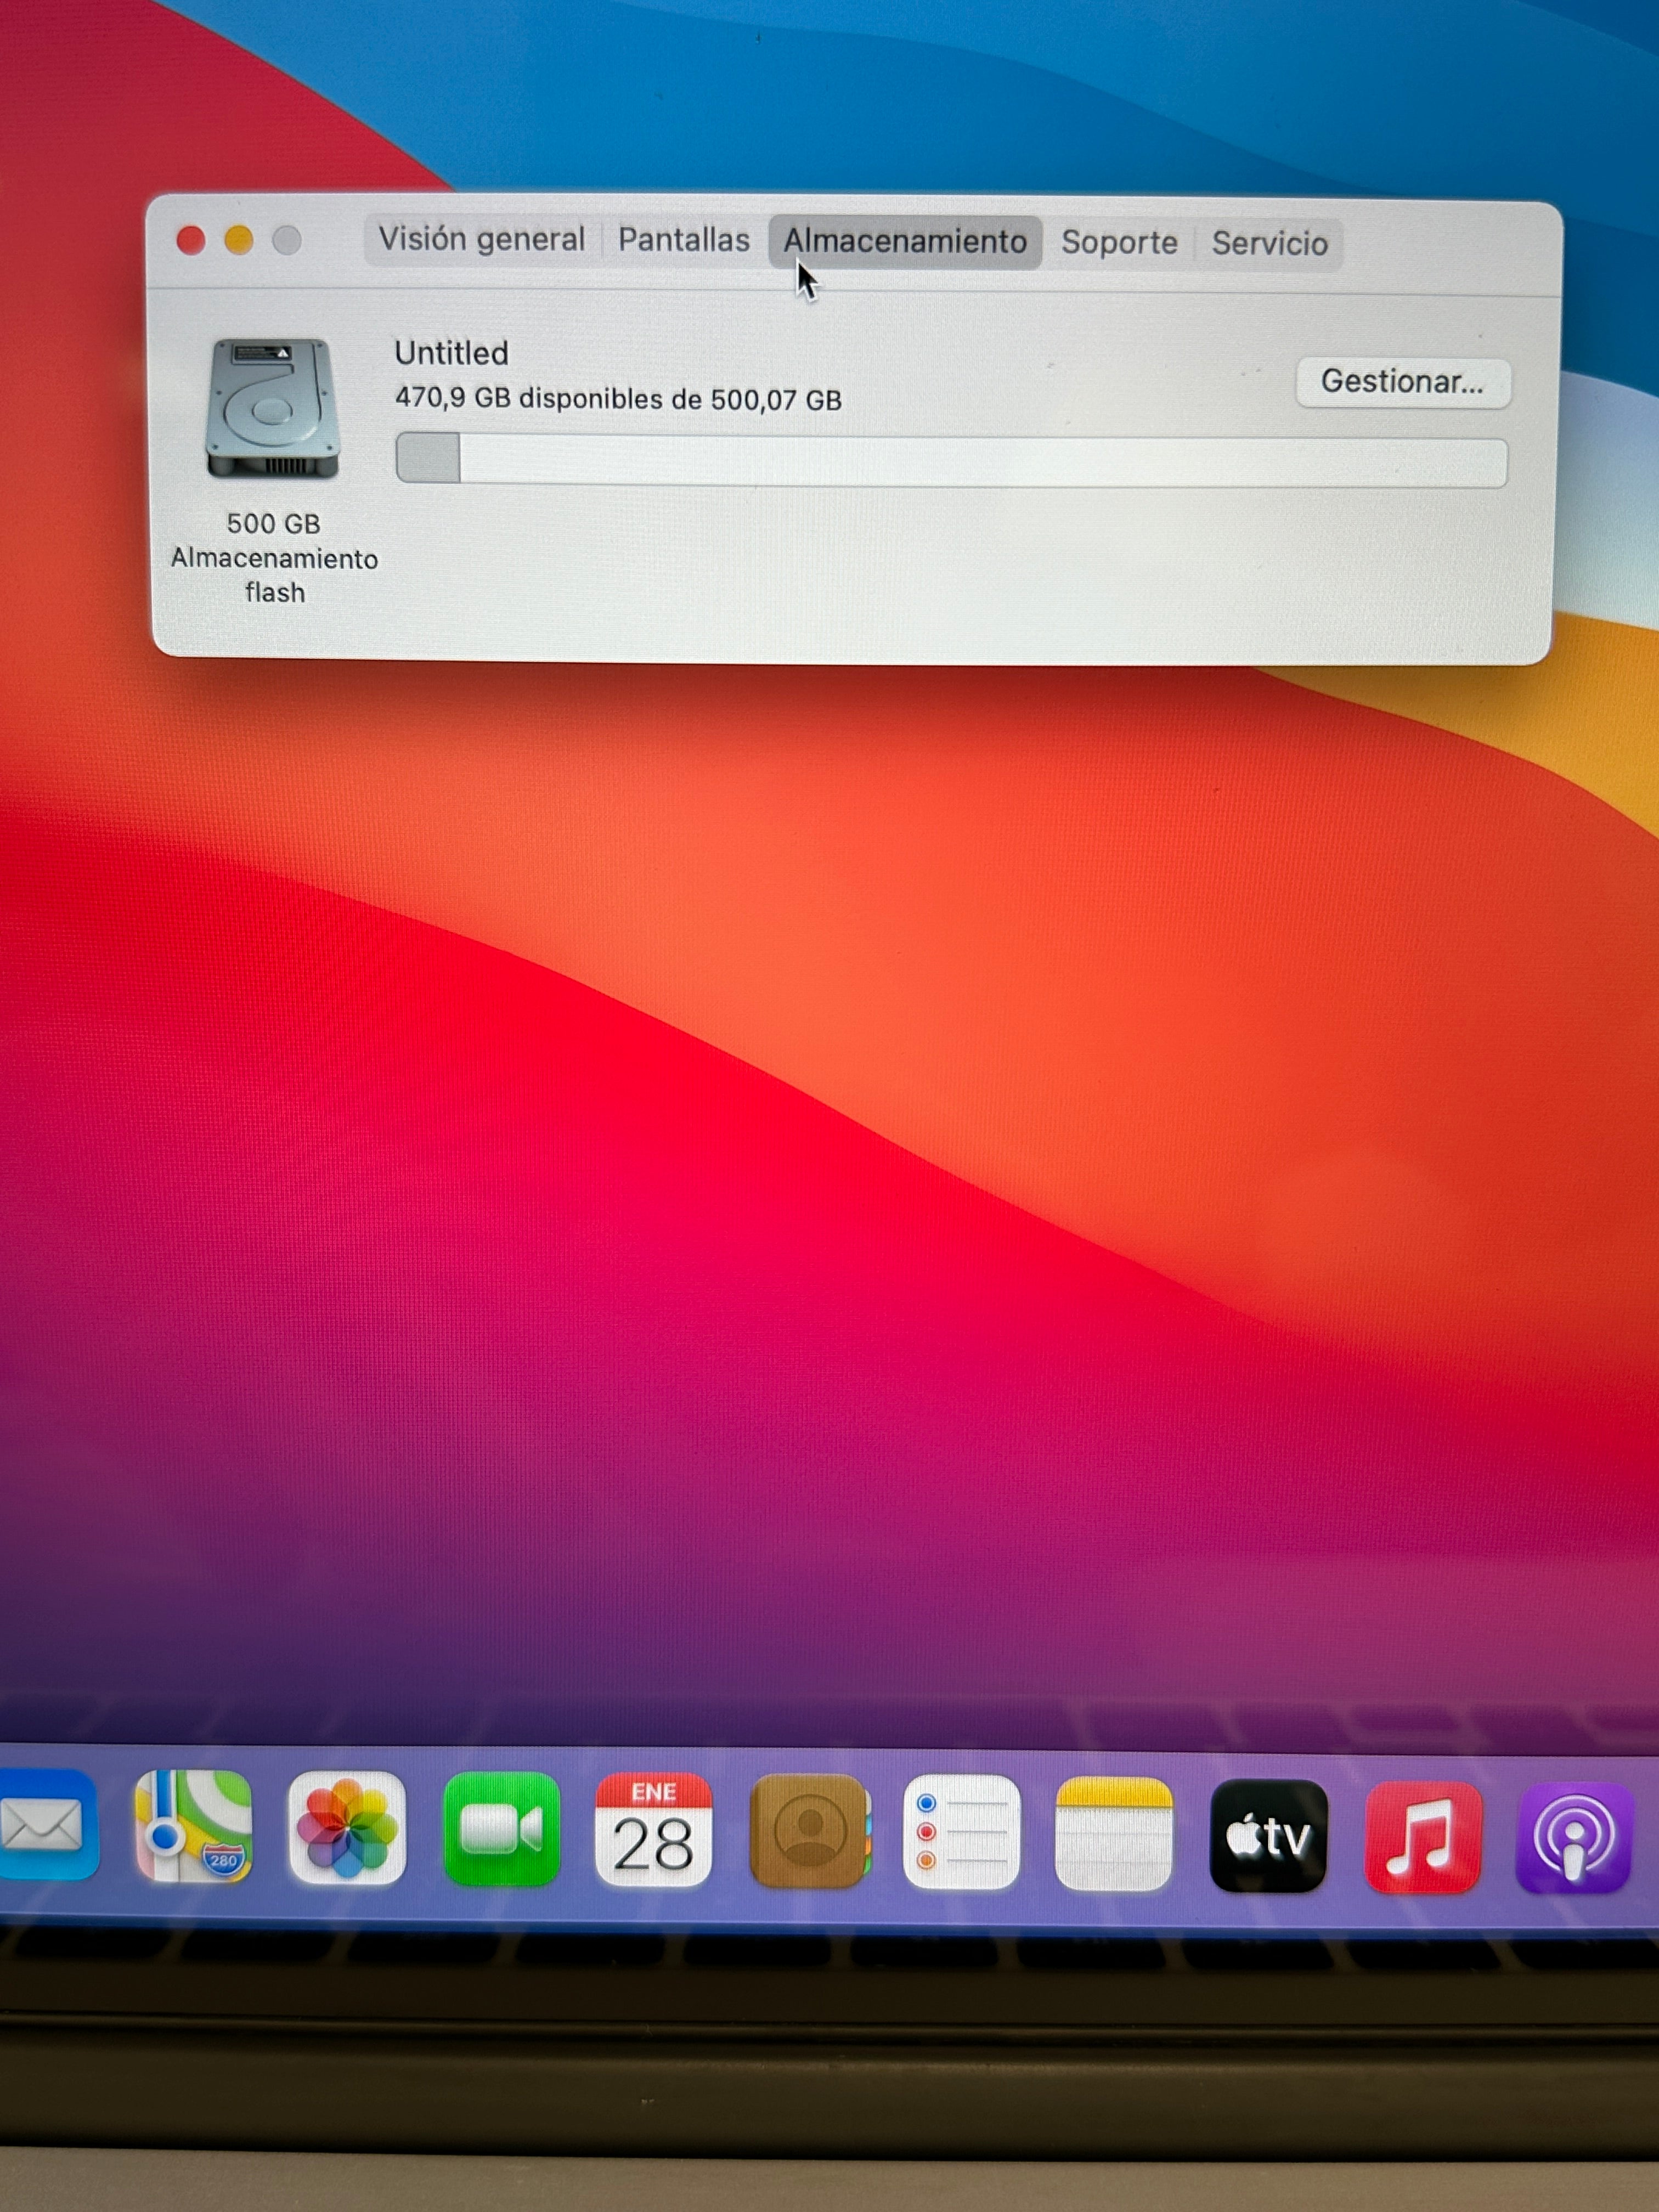Minimize window with the yellow button
Viewport: 1659px width, 2212px height.
(239, 240)
